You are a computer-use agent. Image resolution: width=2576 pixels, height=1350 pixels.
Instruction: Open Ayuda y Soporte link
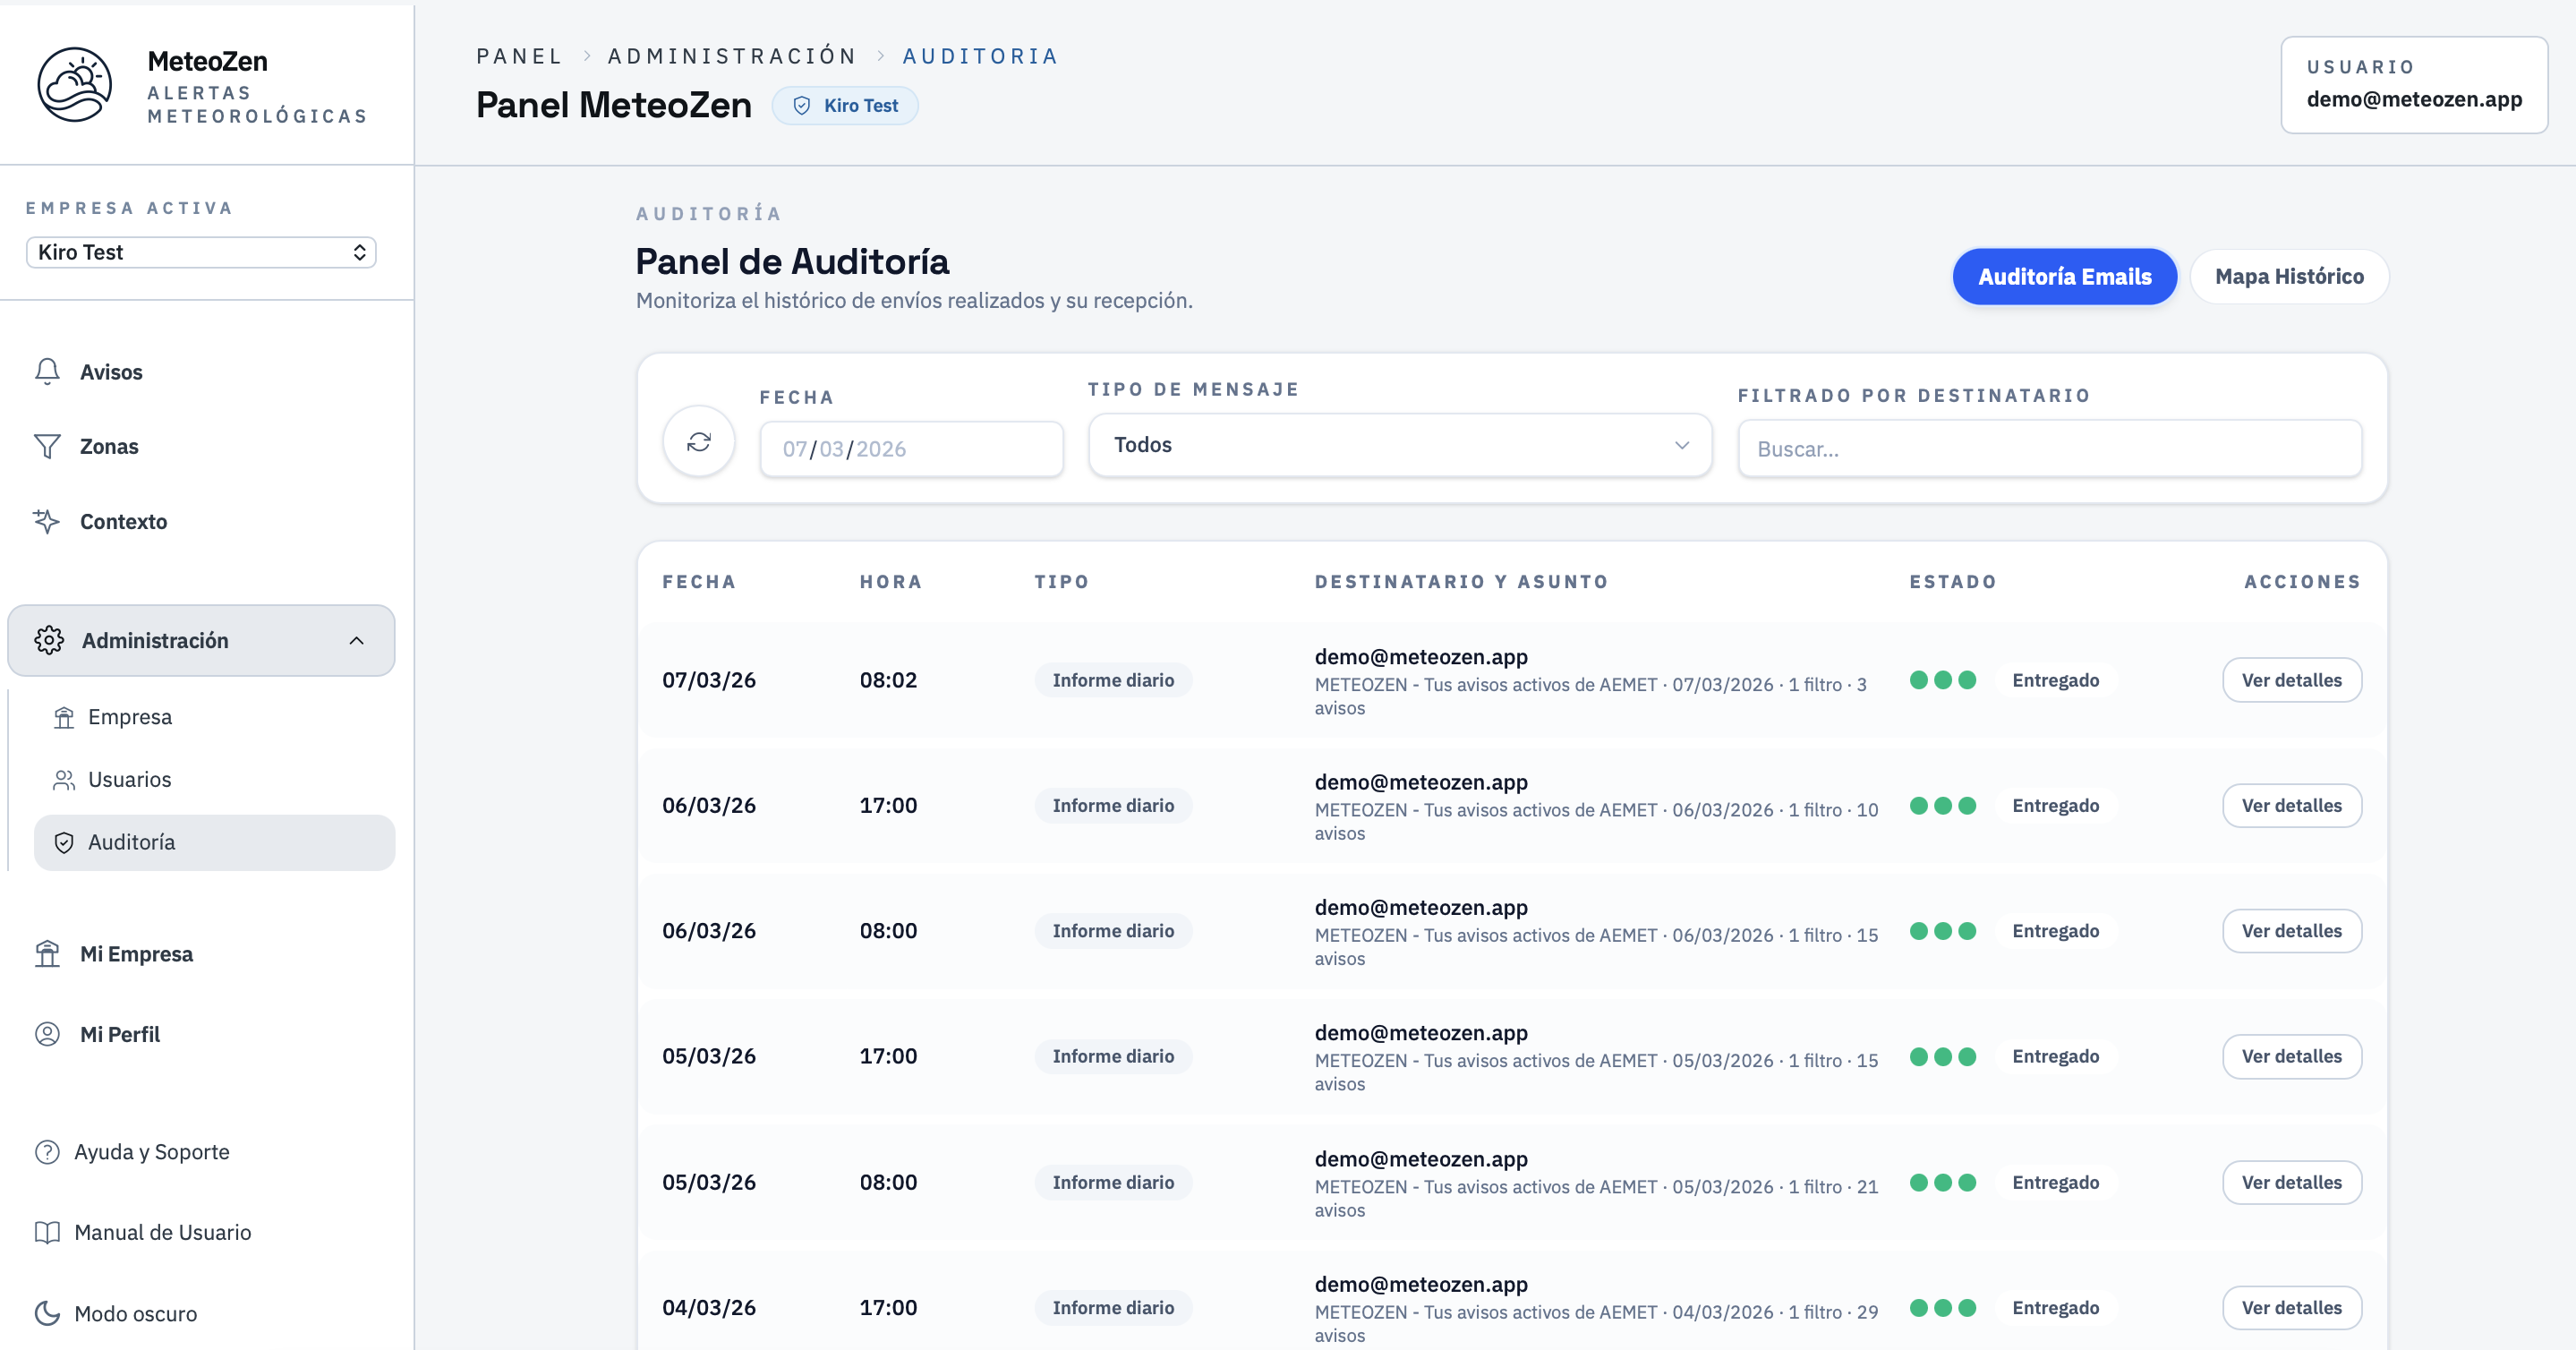click(131, 1152)
